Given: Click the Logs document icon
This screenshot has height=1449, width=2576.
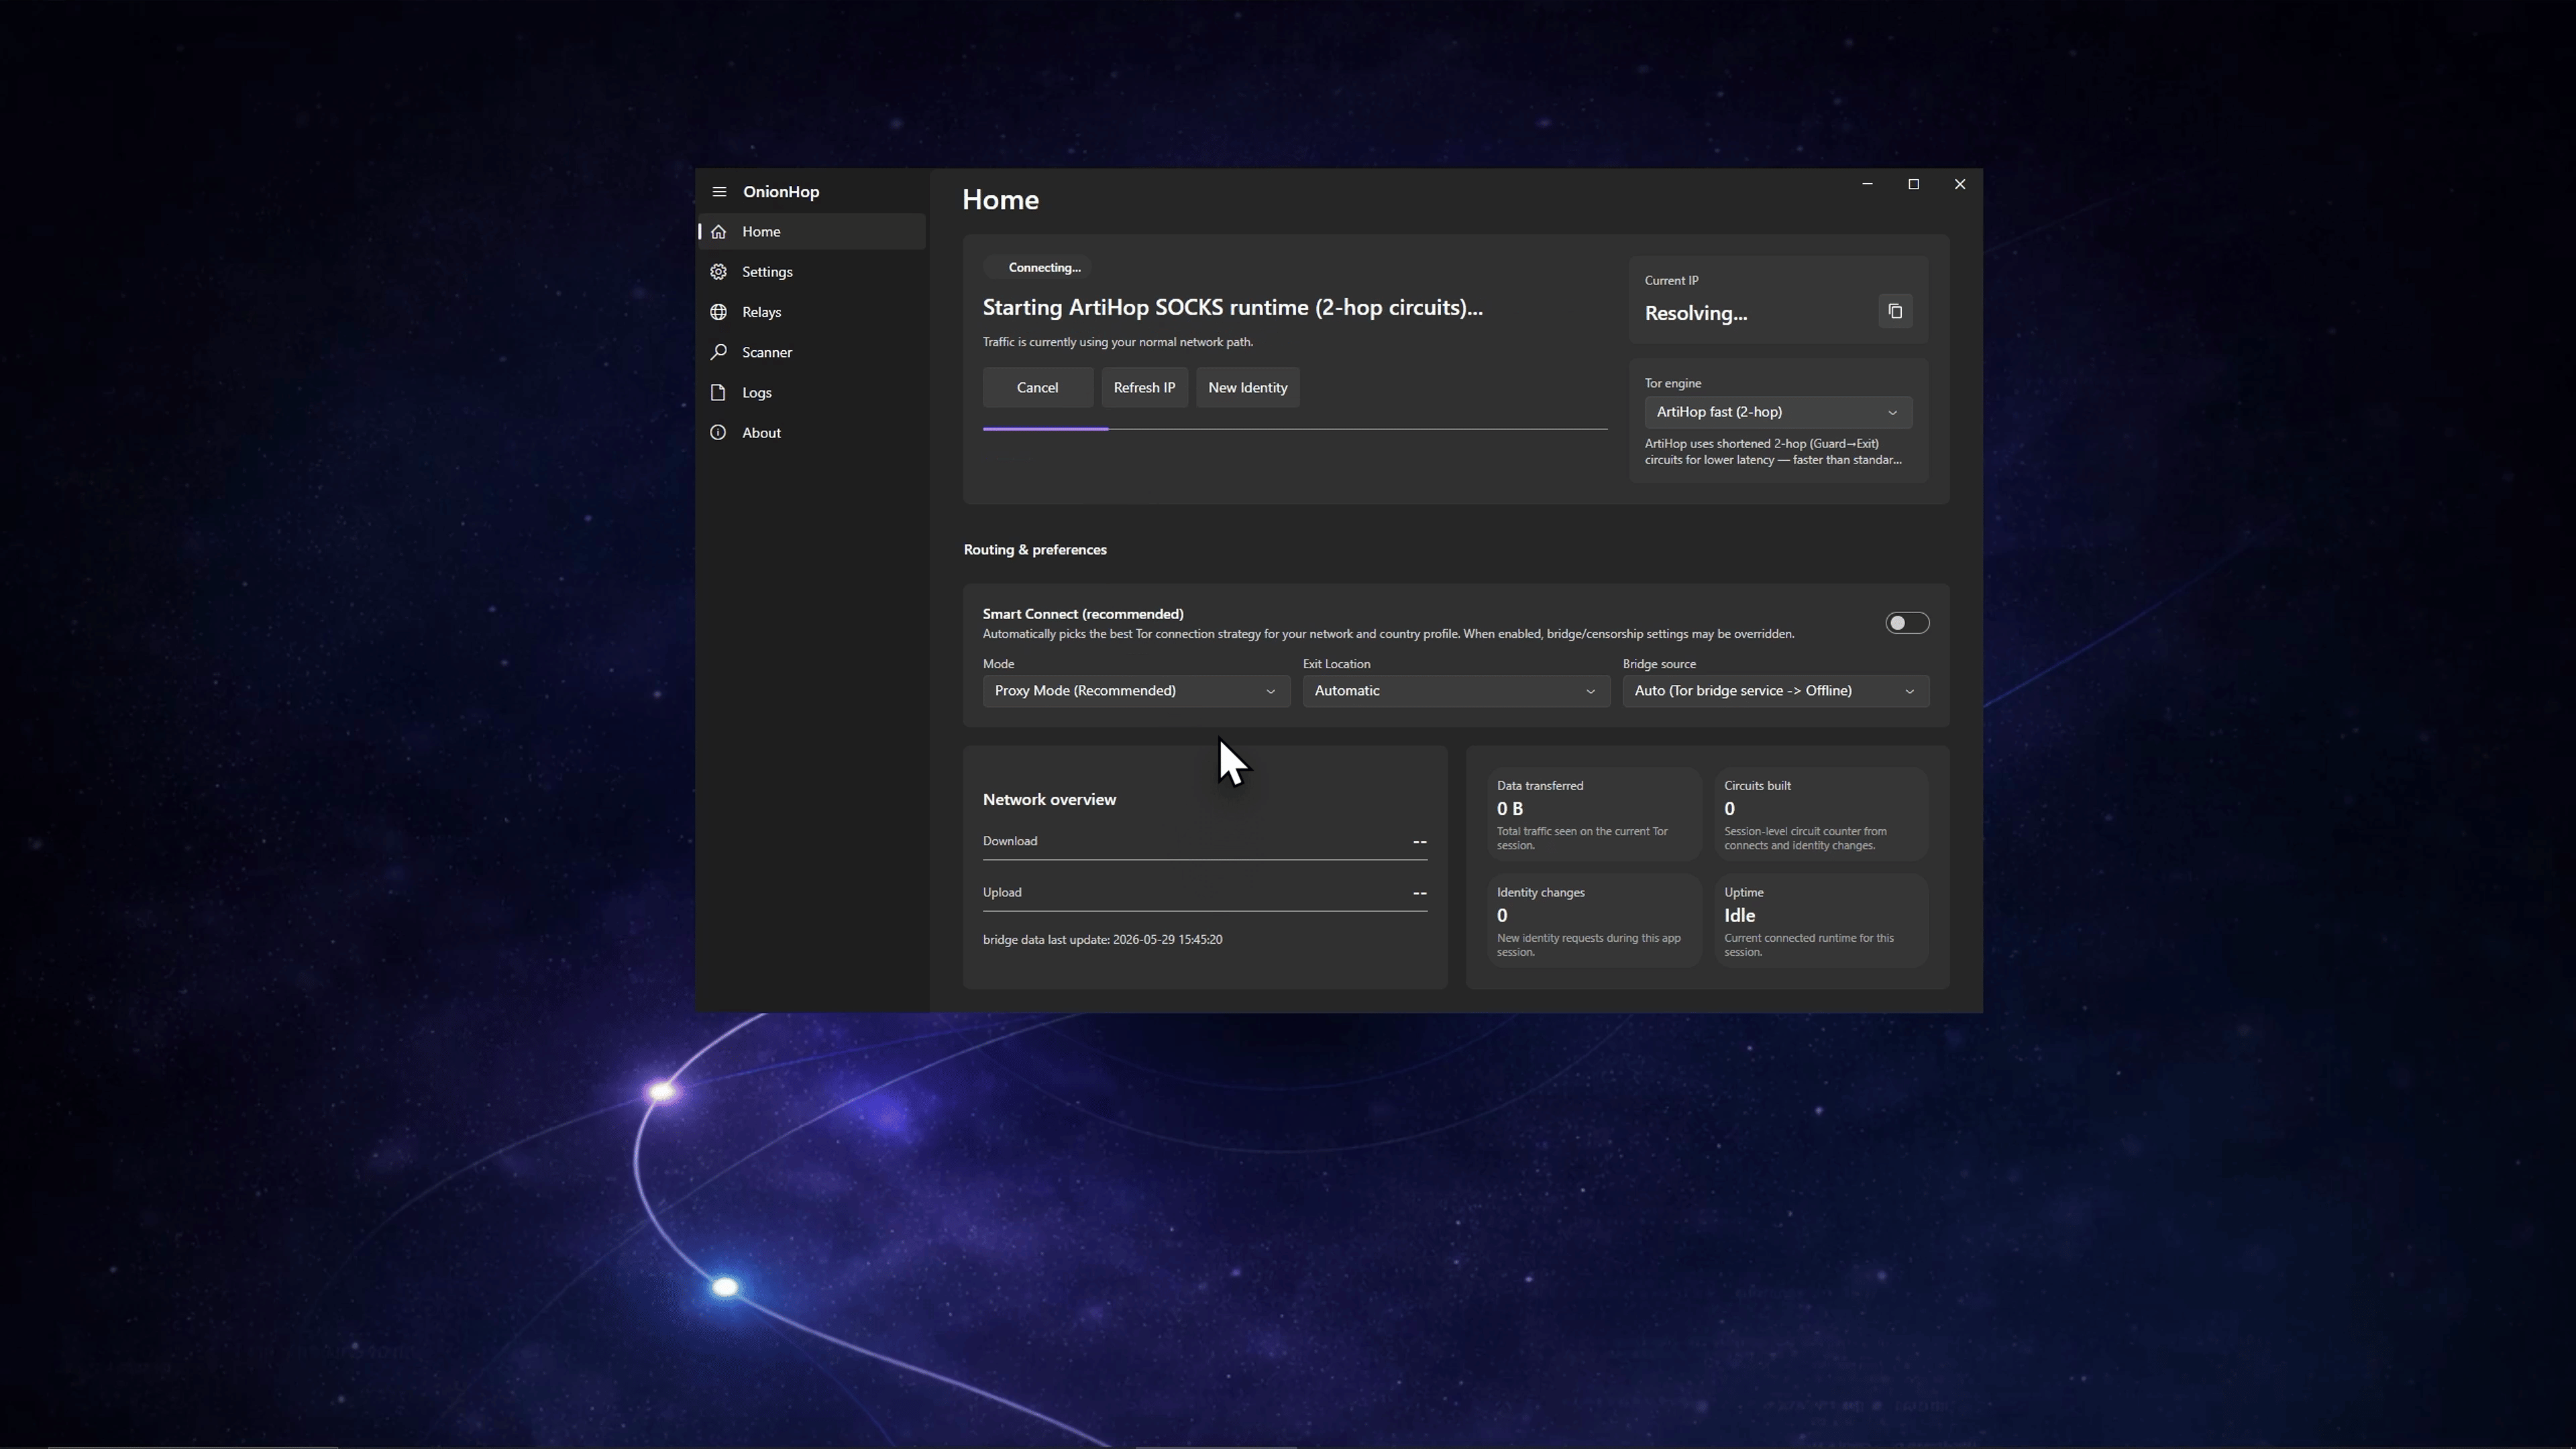Looking at the screenshot, I should click(x=718, y=393).
